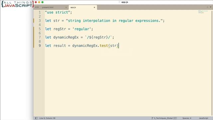Switch to the present.html tab

tap(48, 7)
